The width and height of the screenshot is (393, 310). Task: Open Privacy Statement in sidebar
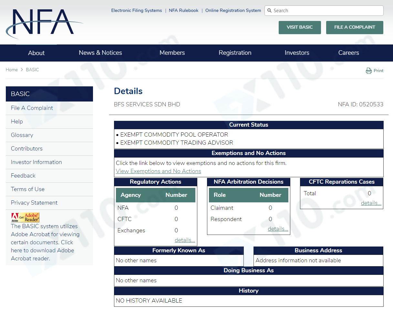49,203
